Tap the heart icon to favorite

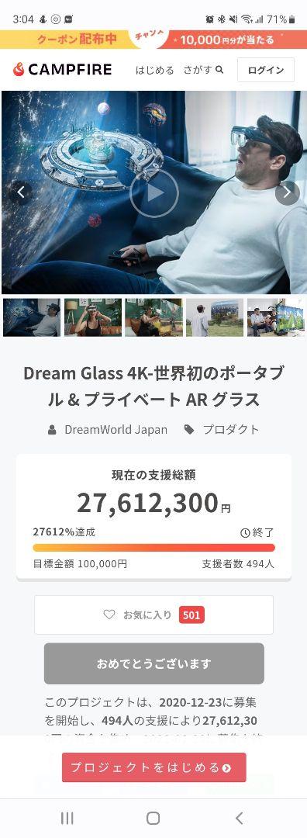[109, 615]
